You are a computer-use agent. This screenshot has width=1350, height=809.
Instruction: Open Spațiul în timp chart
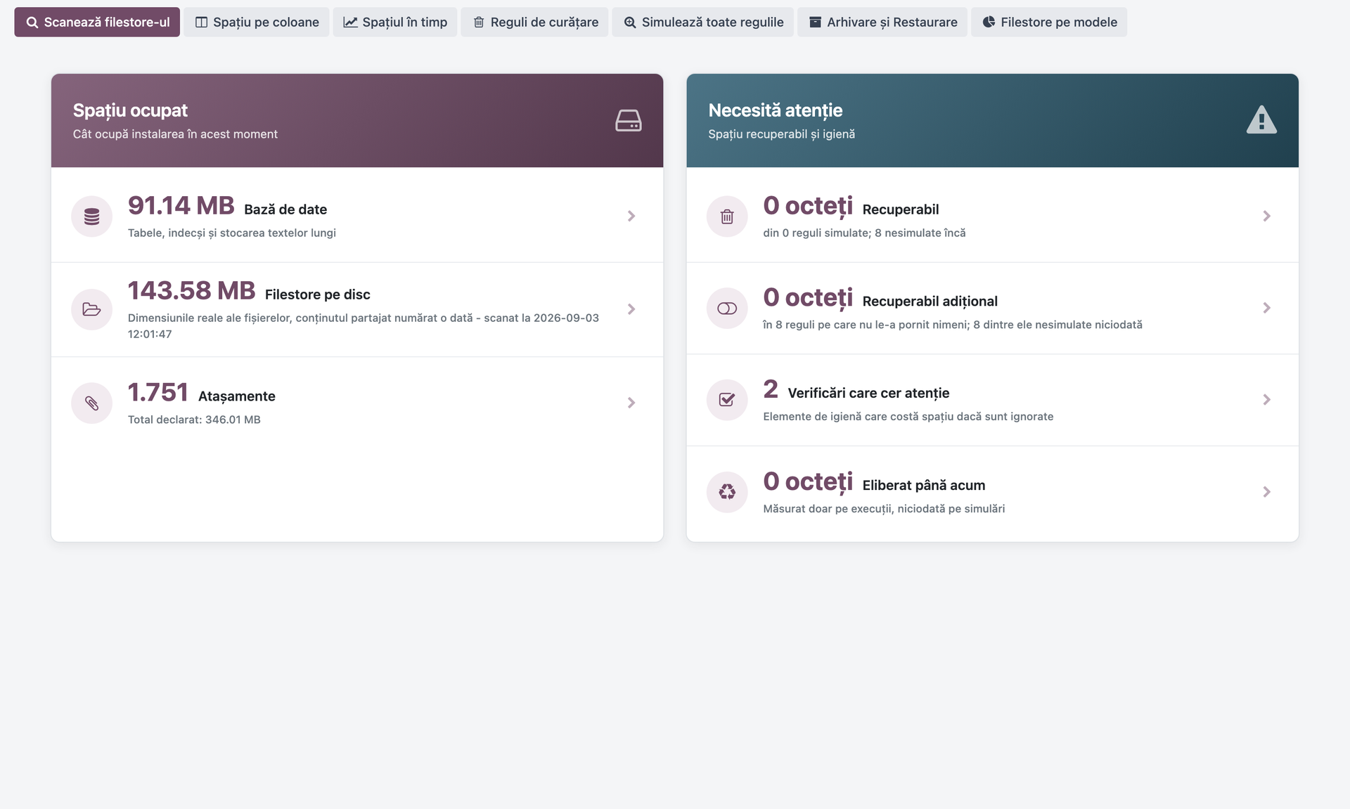pyautogui.click(x=395, y=22)
